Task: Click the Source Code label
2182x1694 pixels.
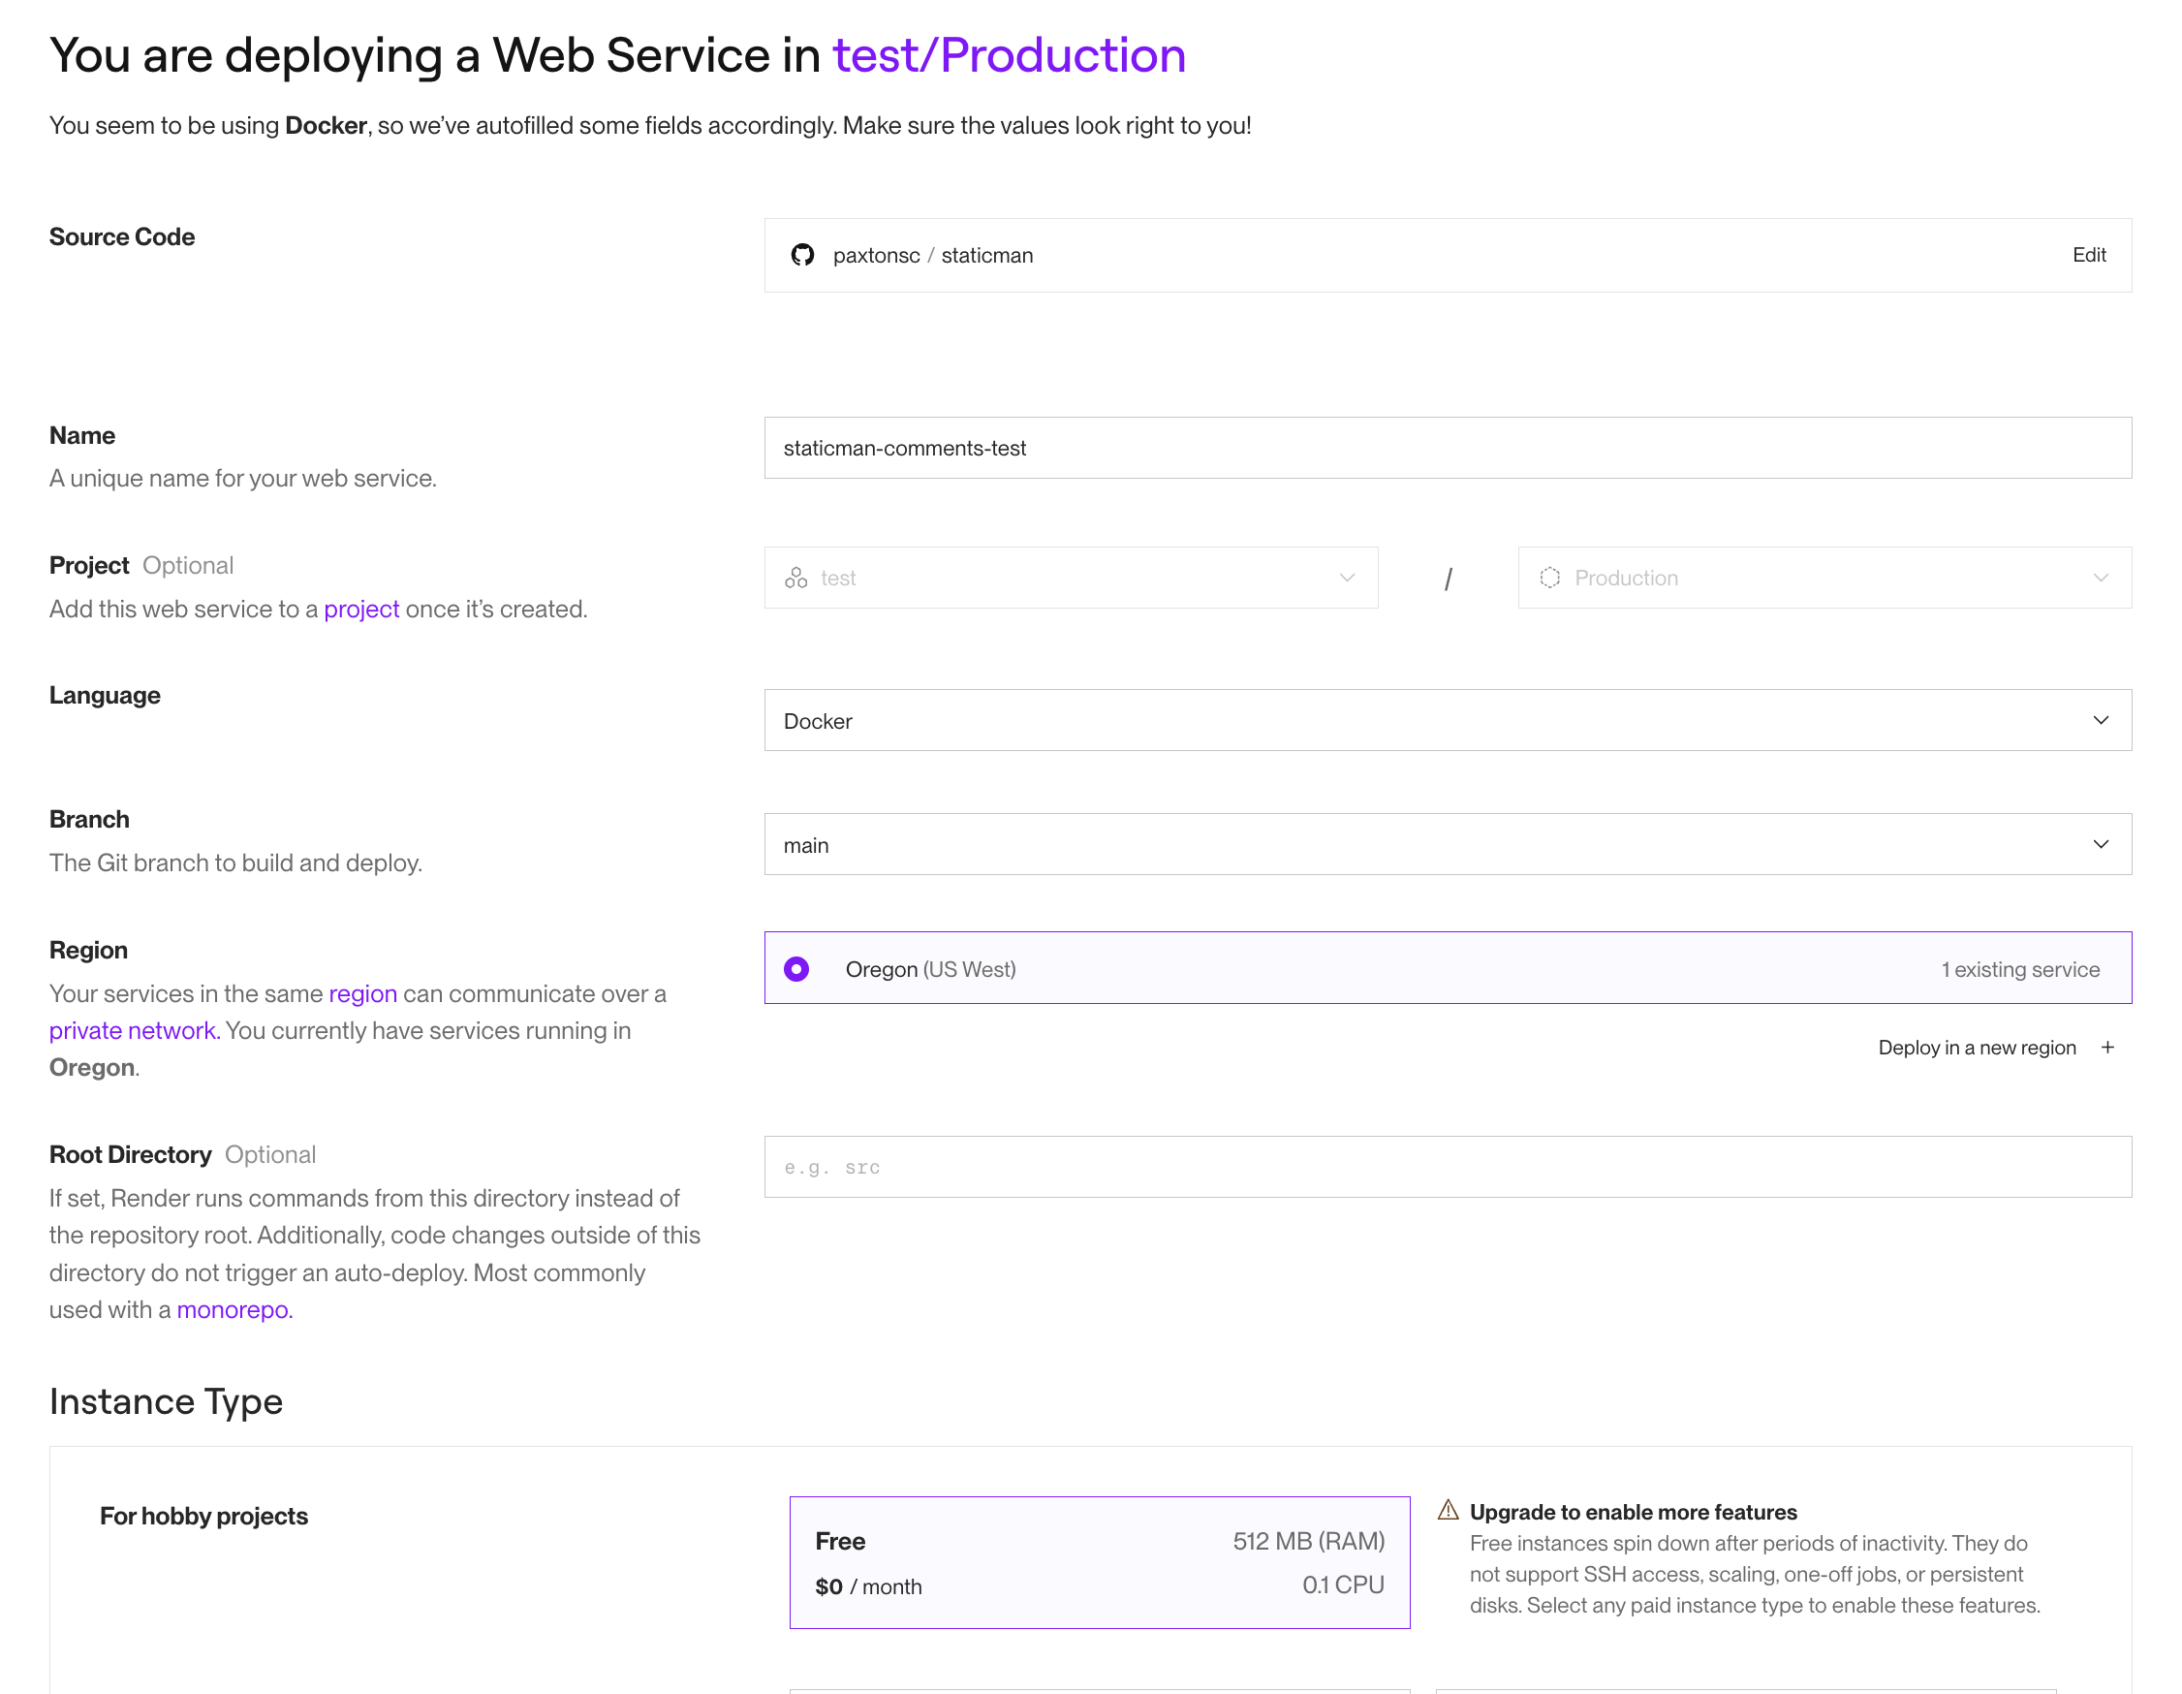Action: click(122, 236)
